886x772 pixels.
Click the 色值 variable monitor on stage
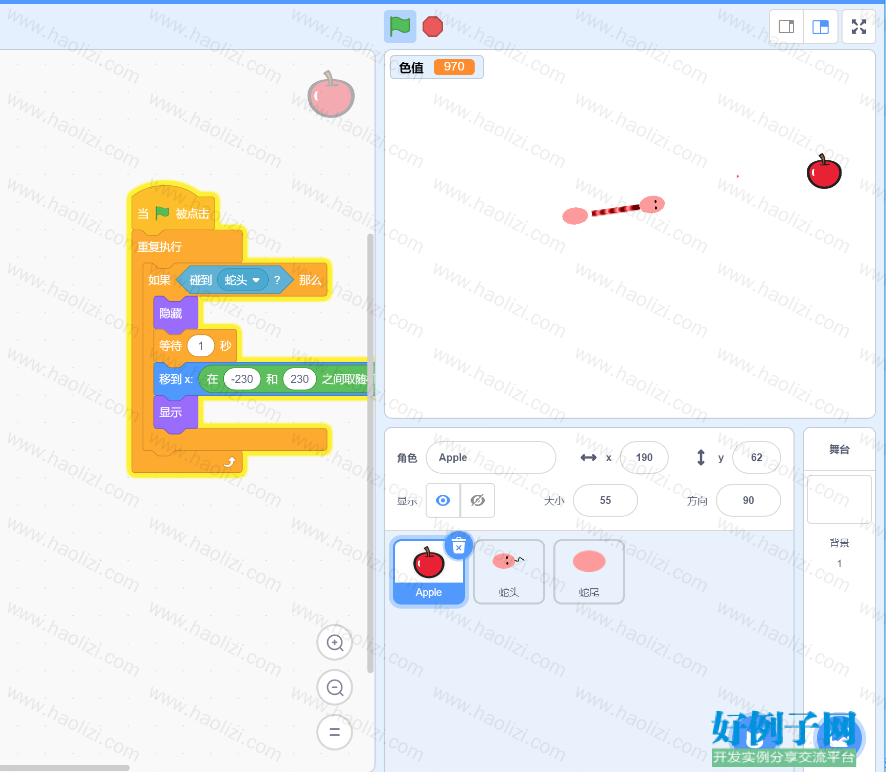click(x=436, y=67)
